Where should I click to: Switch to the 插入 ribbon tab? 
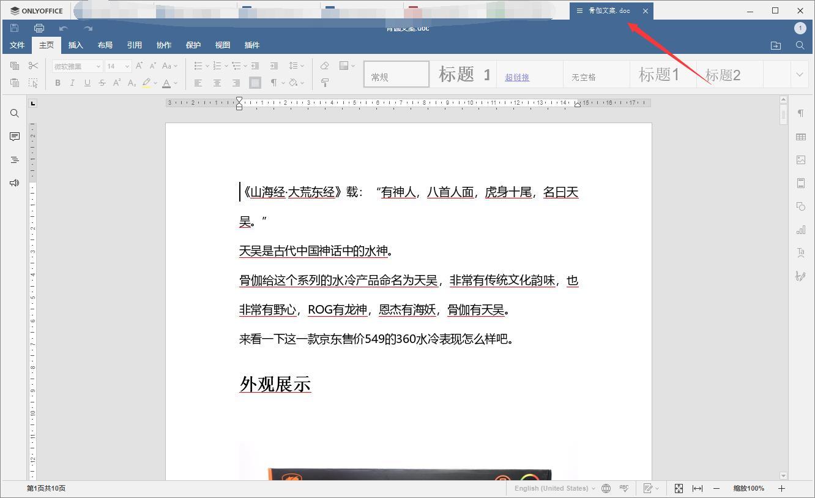coord(75,45)
